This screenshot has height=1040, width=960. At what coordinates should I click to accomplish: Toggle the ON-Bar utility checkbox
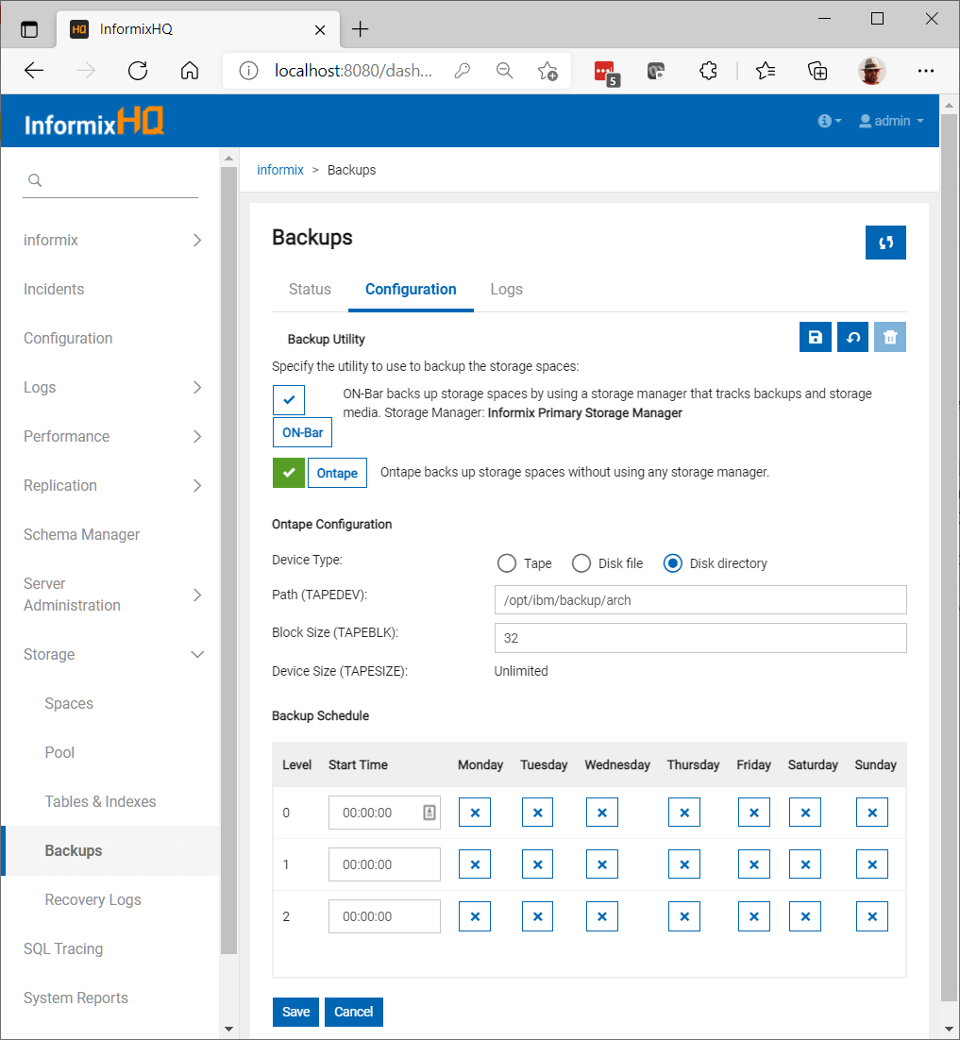click(x=289, y=400)
